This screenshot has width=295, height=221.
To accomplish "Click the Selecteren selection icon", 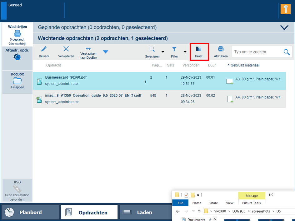I will pos(152,49).
